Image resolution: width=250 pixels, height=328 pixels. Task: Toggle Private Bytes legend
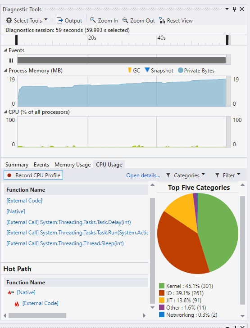(196, 71)
